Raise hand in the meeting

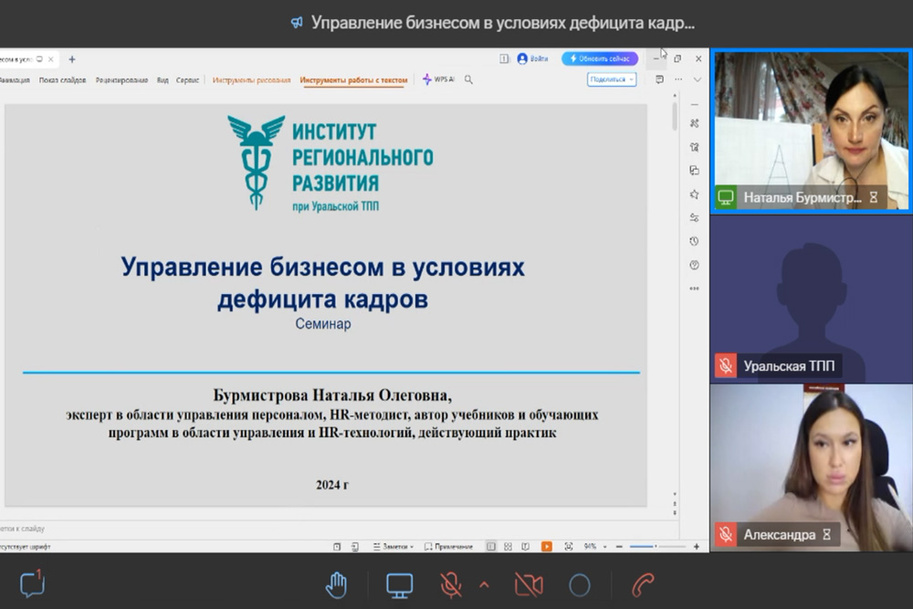point(337,584)
